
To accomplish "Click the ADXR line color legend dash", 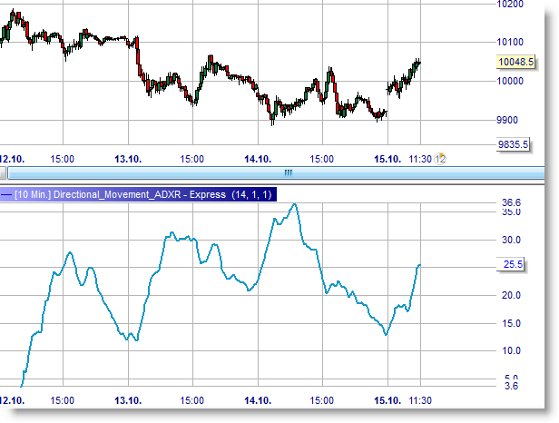I will pos(6,195).
